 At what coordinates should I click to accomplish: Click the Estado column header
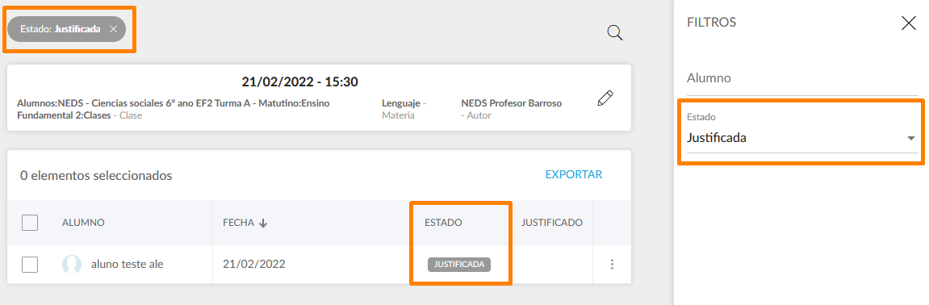tap(443, 223)
